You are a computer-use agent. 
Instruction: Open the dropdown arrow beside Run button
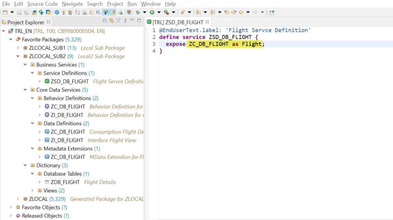pyautogui.click(x=159, y=12)
